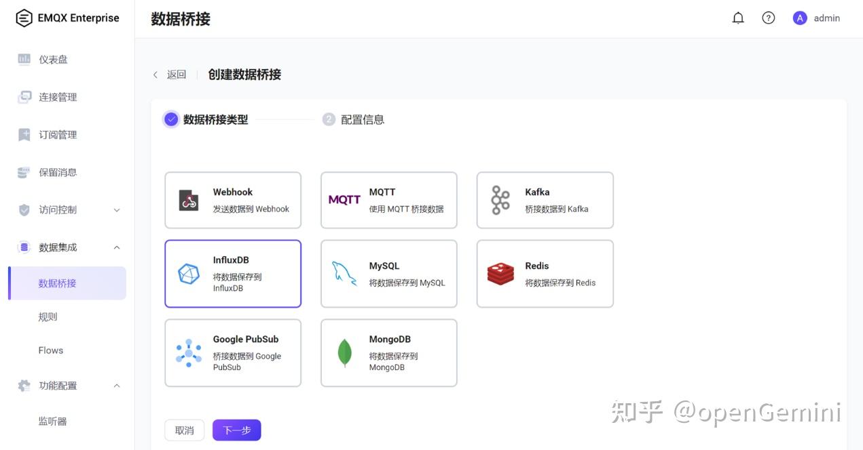863x450 pixels.
Task: Select the 数据桥接 submenu item
Action: [x=67, y=283]
